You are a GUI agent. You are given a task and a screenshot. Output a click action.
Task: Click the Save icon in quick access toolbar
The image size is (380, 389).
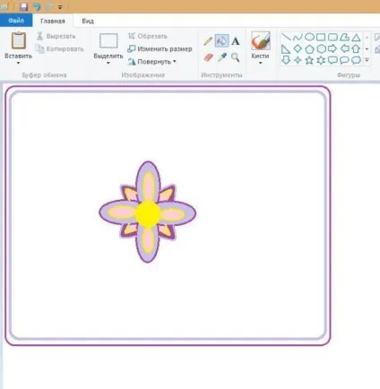(x=23, y=6)
